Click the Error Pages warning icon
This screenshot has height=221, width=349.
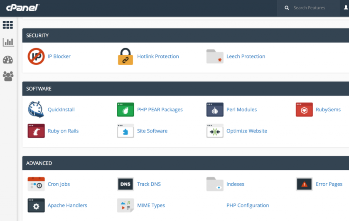(304, 184)
